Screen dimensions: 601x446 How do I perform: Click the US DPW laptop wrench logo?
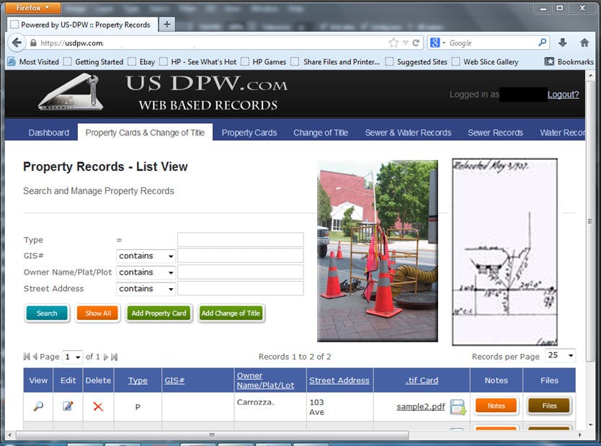(71, 92)
